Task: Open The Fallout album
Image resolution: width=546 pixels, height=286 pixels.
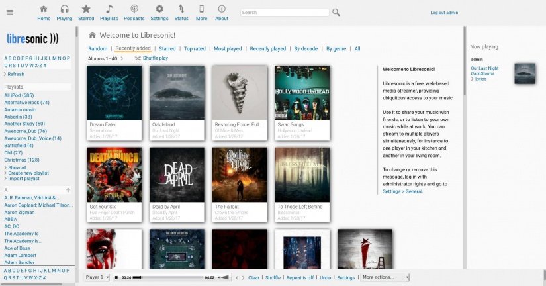Action: pyautogui.click(x=240, y=175)
